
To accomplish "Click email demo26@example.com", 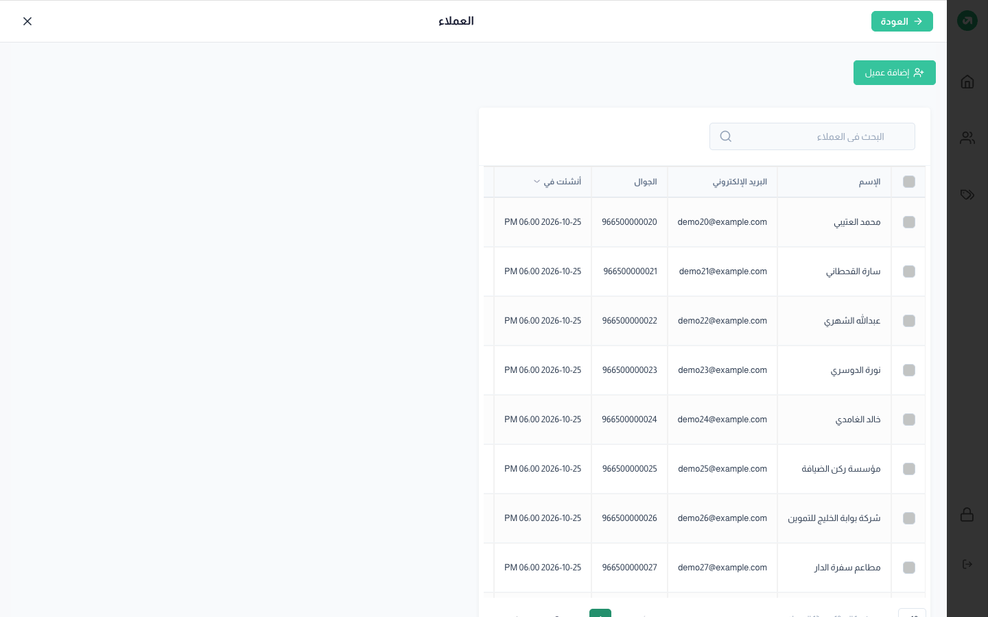I will [x=722, y=518].
